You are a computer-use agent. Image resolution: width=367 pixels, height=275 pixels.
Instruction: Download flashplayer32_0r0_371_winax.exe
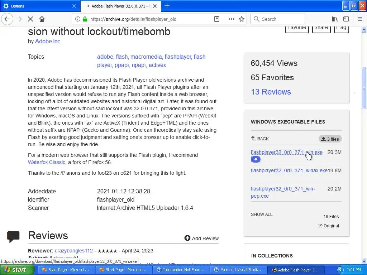[x=289, y=170]
